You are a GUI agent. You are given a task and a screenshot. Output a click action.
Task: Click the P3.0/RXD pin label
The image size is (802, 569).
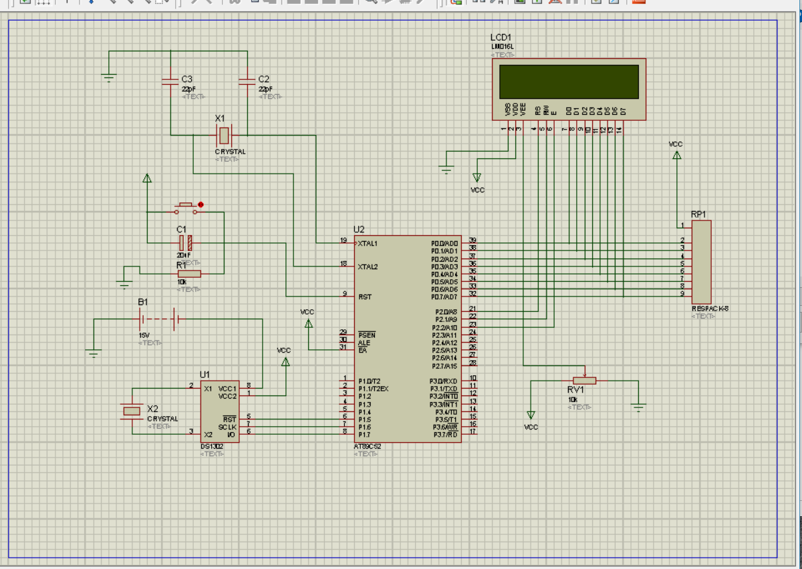(x=444, y=381)
